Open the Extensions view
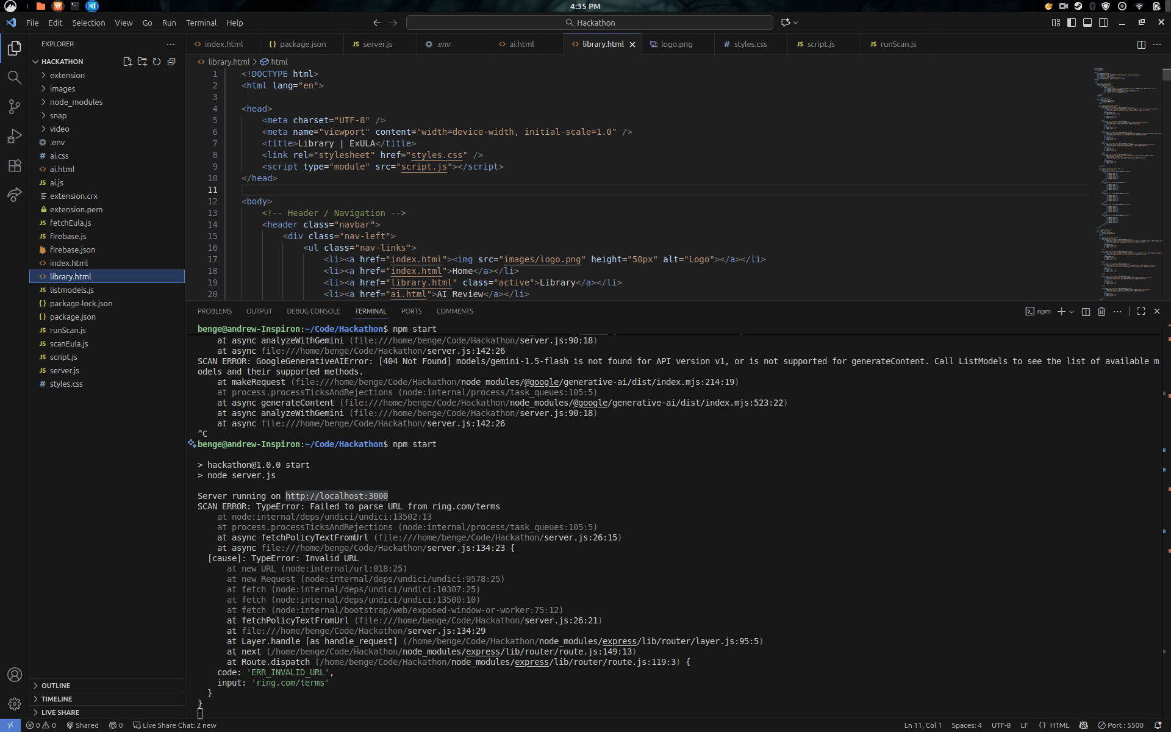The image size is (1171, 732). (x=14, y=165)
